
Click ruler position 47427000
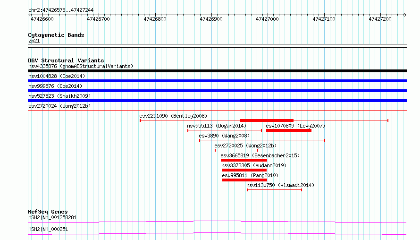pyautogui.click(x=268, y=19)
